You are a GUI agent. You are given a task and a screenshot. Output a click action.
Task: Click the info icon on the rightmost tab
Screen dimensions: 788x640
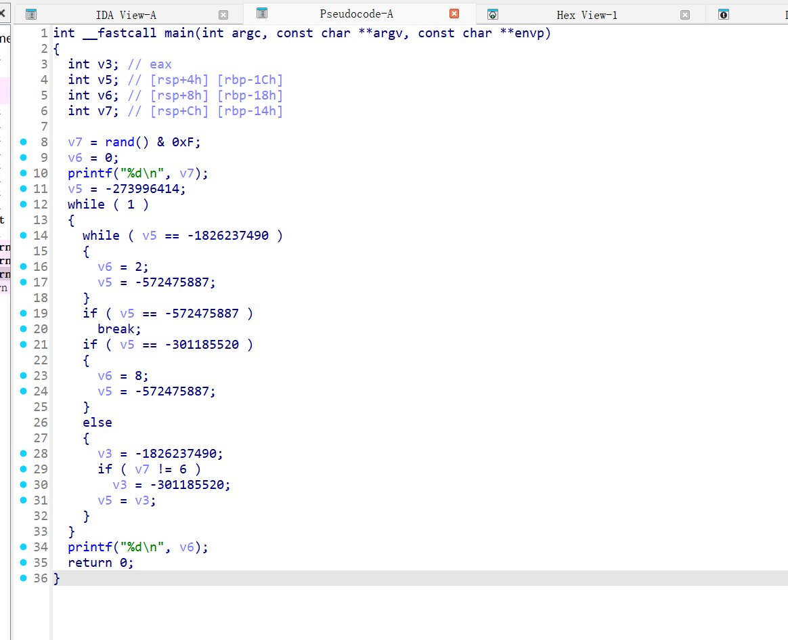pyautogui.click(x=724, y=14)
